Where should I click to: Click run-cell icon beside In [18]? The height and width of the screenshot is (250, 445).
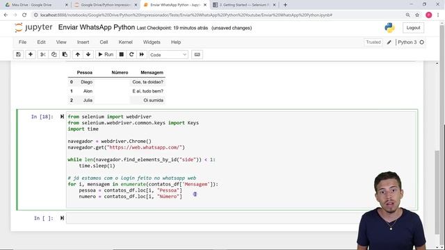(x=62, y=117)
